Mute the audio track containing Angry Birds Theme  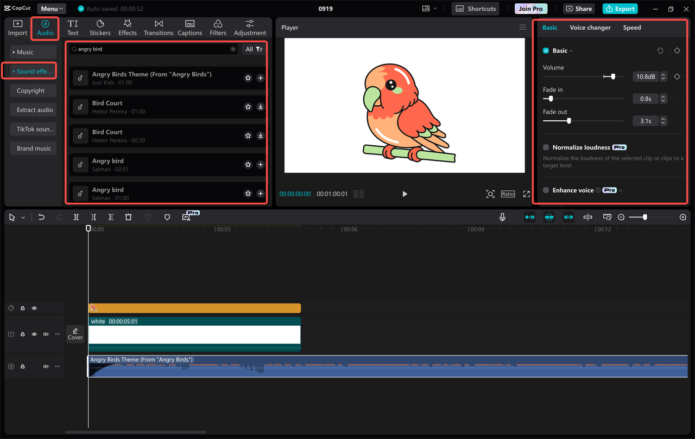46,366
